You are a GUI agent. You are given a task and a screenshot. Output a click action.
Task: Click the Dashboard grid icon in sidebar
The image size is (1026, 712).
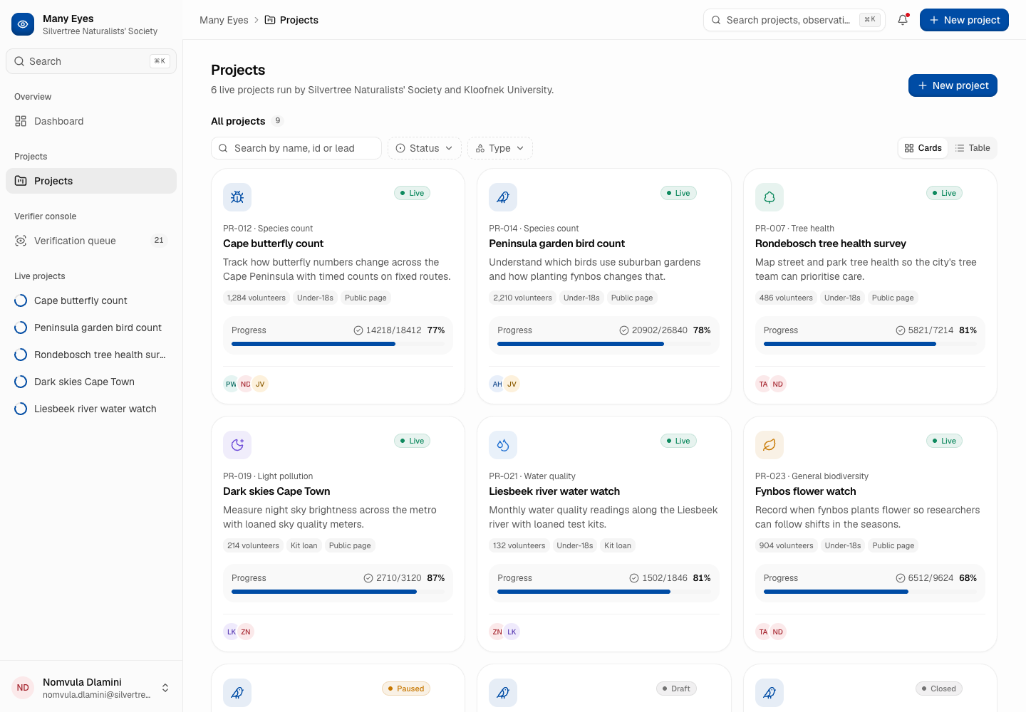click(x=21, y=121)
